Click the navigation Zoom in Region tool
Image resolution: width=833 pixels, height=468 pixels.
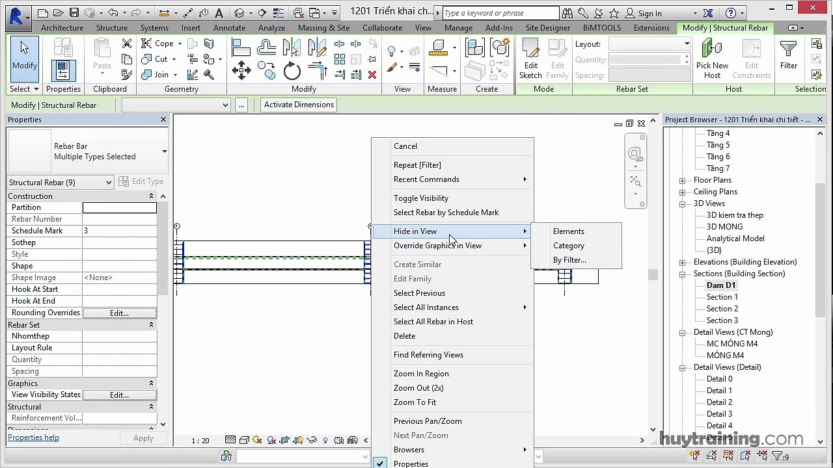pyautogui.click(x=635, y=181)
